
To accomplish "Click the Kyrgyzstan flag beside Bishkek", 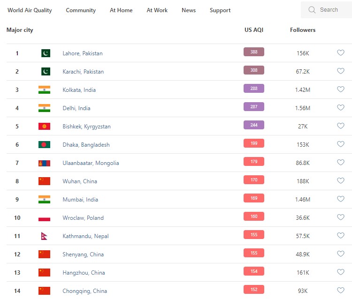I will [x=44, y=126].
